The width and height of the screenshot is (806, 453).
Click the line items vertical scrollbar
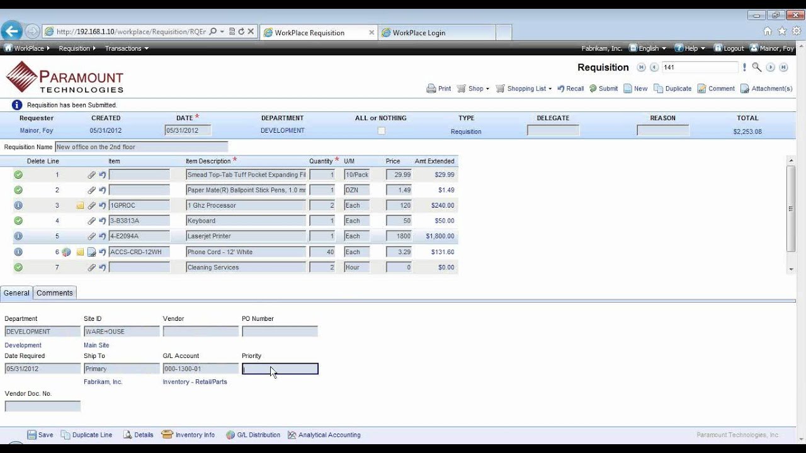coord(791,210)
